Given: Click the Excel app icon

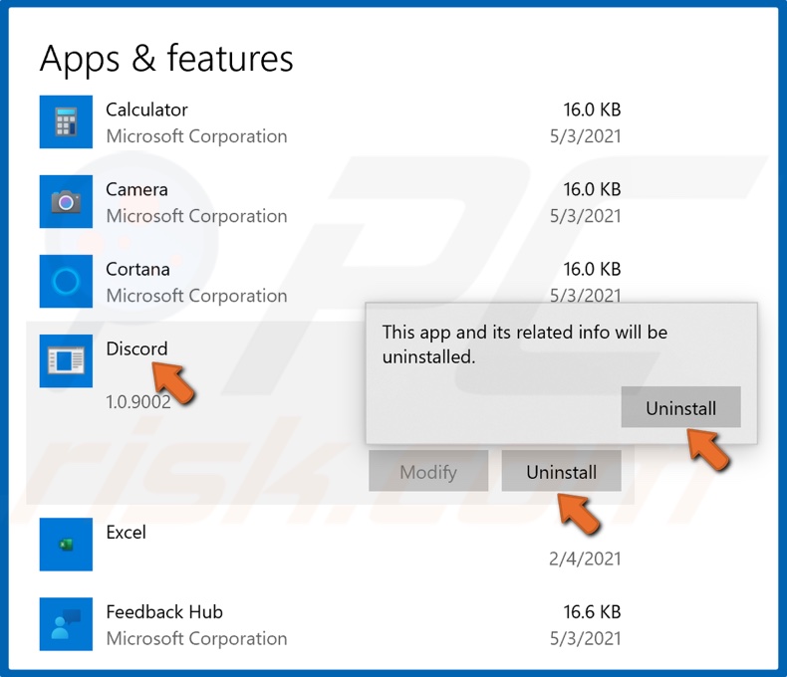Looking at the screenshot, I should tap(66, 545).
